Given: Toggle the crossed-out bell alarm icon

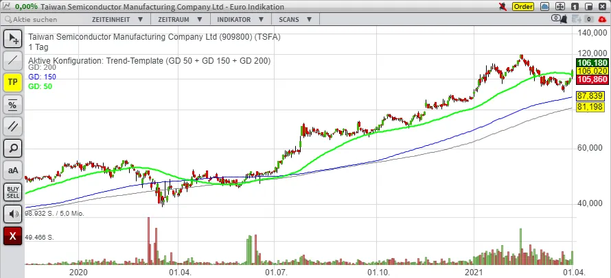Looking at the screenshot, I should (503, 7).
